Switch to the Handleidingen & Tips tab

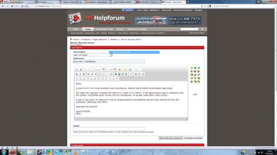coord(104,29)
